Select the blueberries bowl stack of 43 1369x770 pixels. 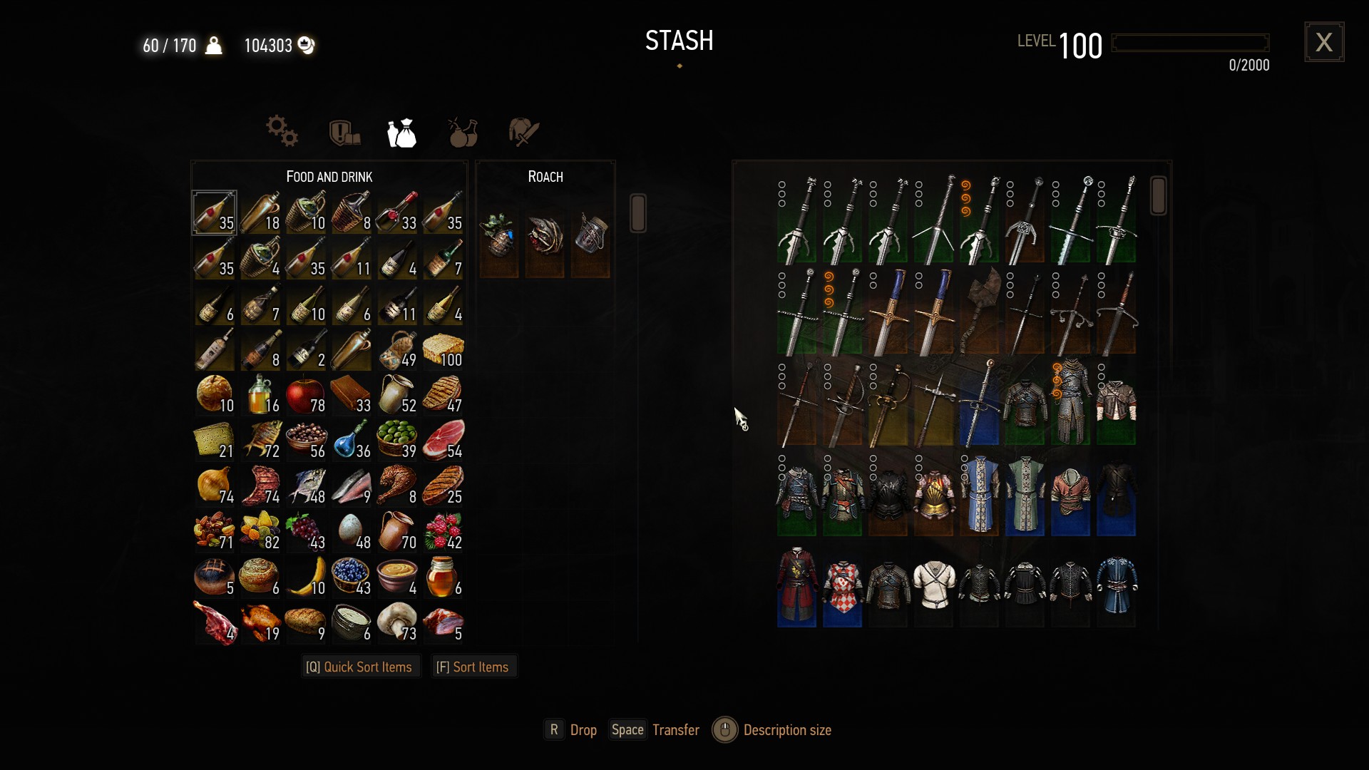pos(352,577)
